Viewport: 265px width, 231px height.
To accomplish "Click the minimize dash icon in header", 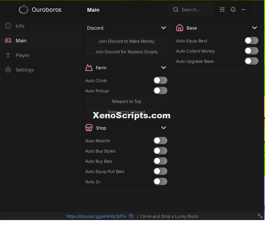I will click(243, 9).
